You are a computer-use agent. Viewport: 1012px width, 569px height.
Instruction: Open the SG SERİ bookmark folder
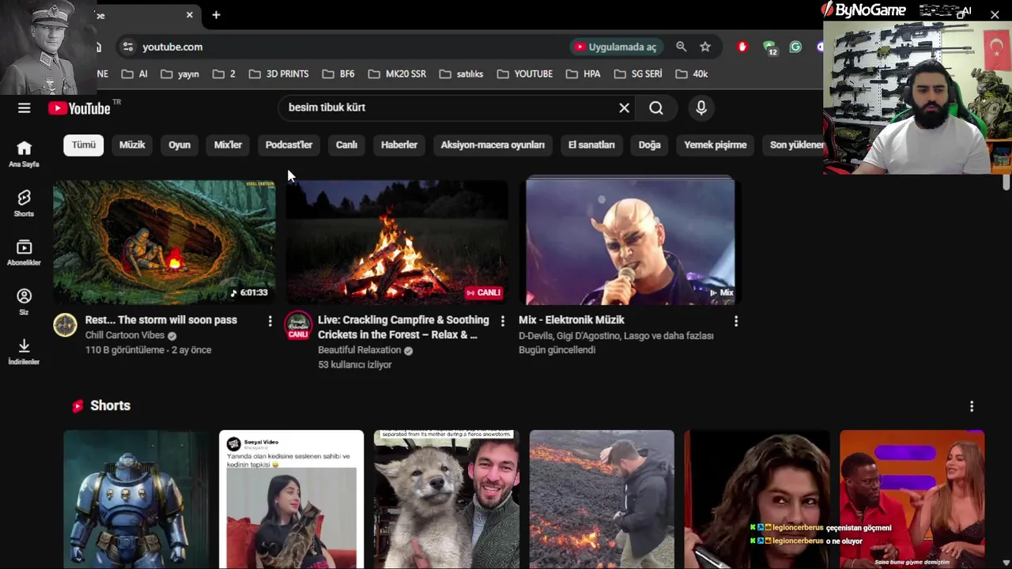click(x=638, y=73)
